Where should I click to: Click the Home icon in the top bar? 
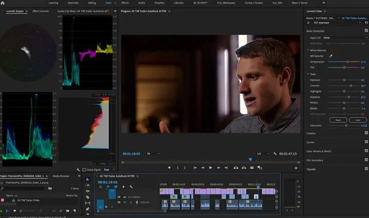tap(3, 3)
